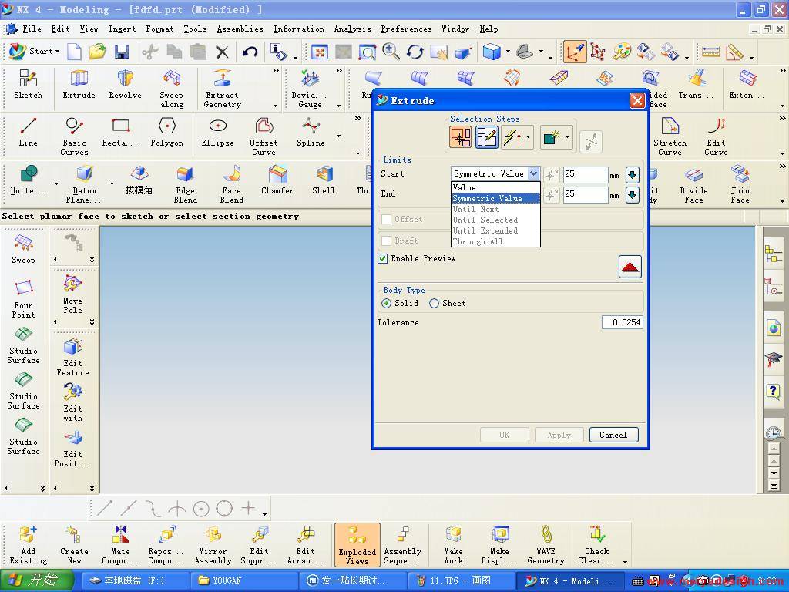Pick Through All limit option

click(495, 241)
